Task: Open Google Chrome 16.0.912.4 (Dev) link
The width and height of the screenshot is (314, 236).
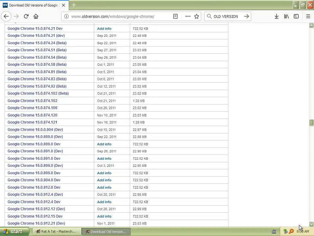Action: point(35,195)
